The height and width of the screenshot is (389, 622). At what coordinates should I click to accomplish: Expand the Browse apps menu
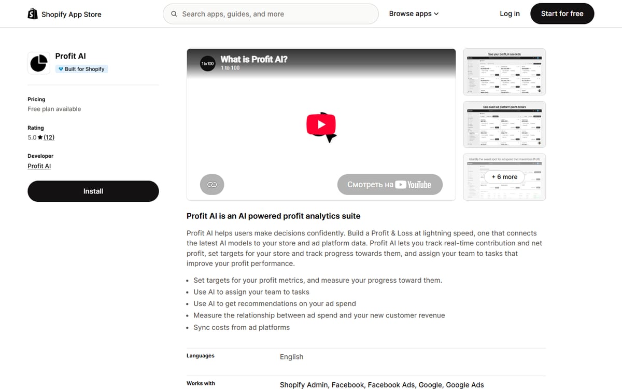pyautogui.click(x=414, y=14)
